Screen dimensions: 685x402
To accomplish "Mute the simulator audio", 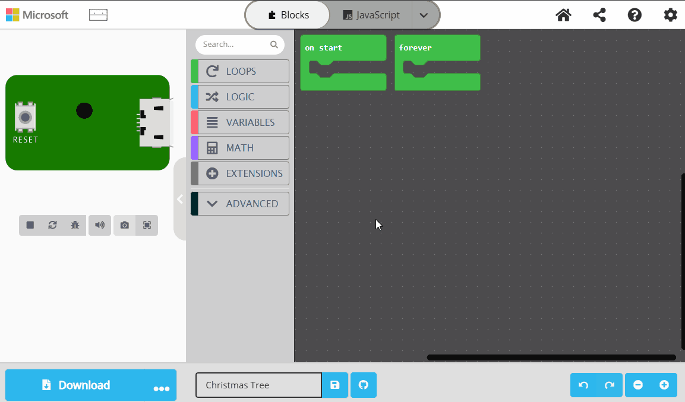I will (x=100, y=225).
